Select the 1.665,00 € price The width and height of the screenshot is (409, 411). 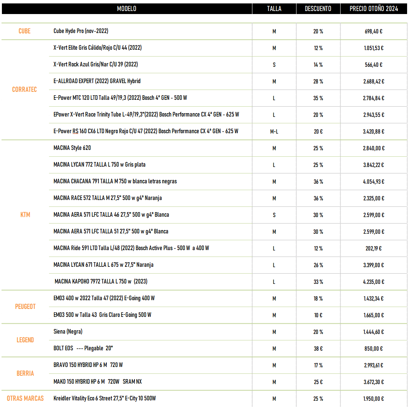[x=374, y=315]
